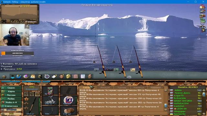Select rod slot 3 icon by the right rod
207x116 pixels.
[x=133, y=70]
